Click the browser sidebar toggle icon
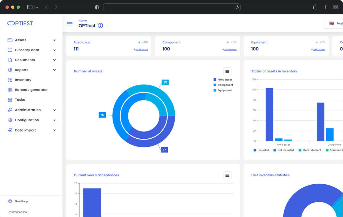 click(x=30, y=7)
